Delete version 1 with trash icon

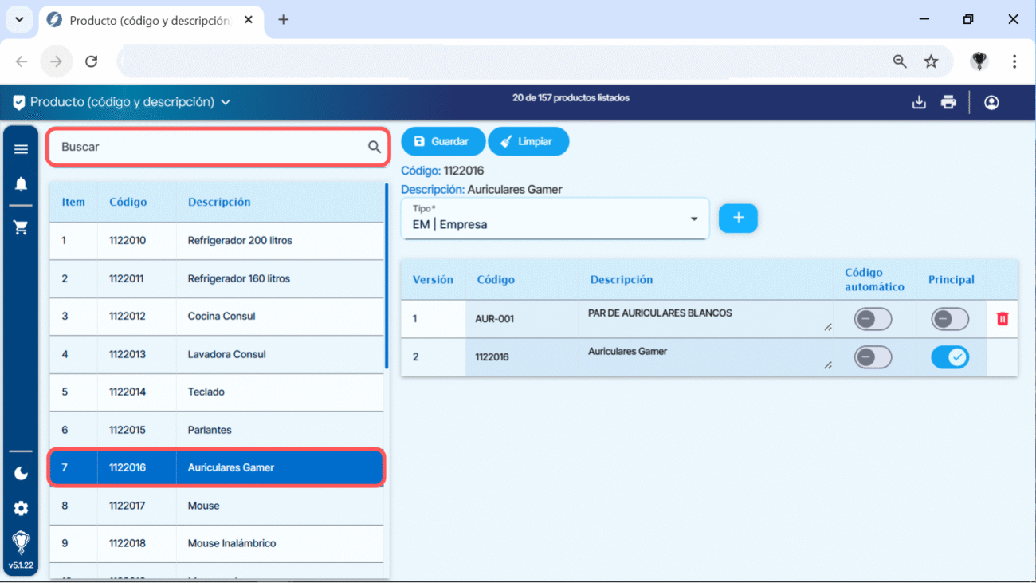click(x=1003, y=319)
